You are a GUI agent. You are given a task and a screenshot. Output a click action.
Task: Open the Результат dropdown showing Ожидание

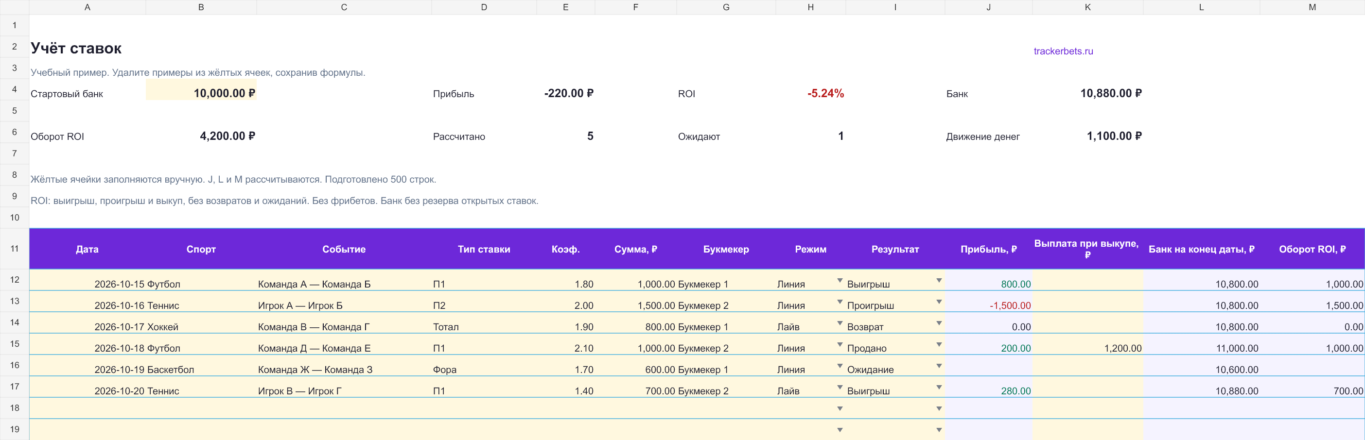[938, 366]
